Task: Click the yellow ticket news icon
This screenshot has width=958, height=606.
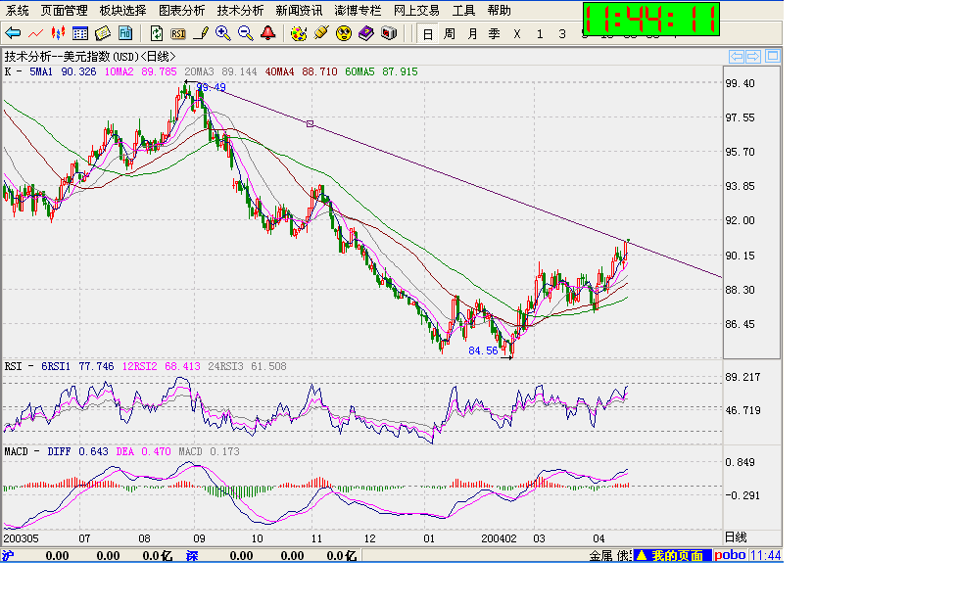Action: pyautogui.click(x=103, y=33)
